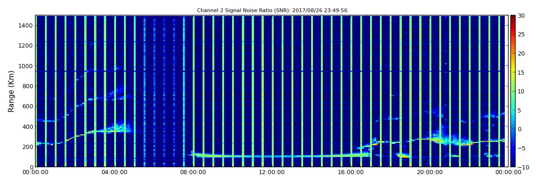Click the colorbar label 25
Viewport: 538px width, 190px height.
point(522,34)
